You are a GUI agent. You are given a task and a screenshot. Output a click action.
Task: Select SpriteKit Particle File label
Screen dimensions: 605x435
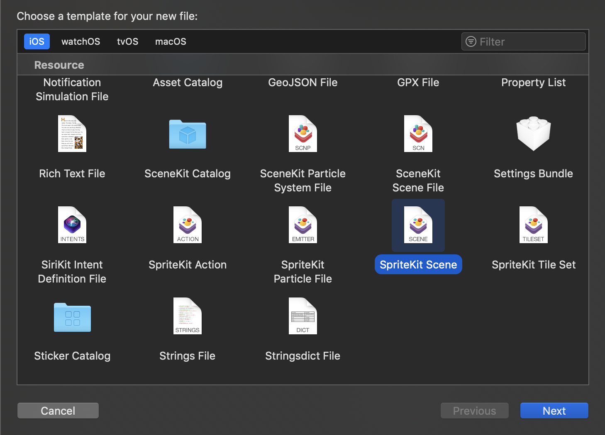coord(303,272)
